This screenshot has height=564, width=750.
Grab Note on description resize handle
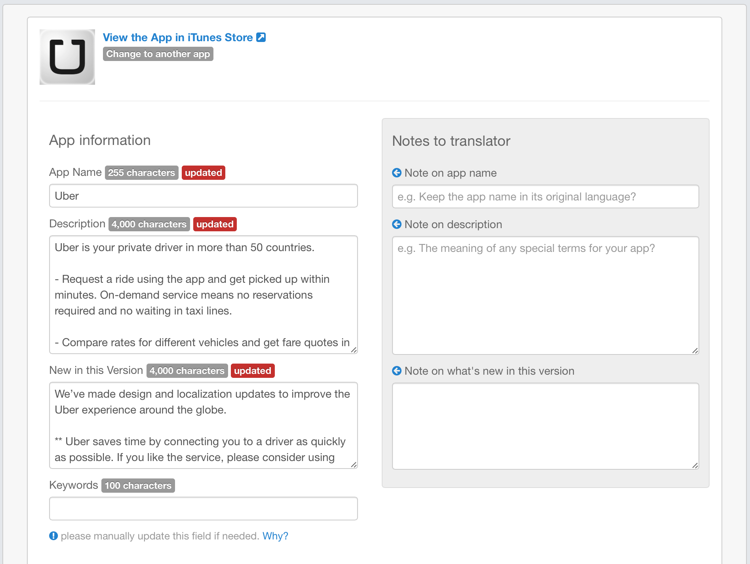695,351
